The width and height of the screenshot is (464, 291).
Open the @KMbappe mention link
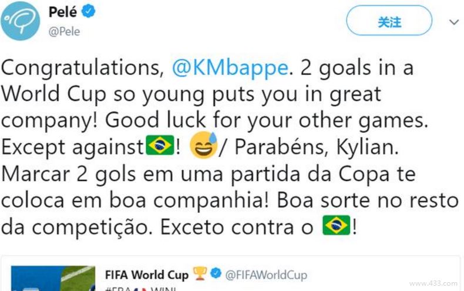230,68
